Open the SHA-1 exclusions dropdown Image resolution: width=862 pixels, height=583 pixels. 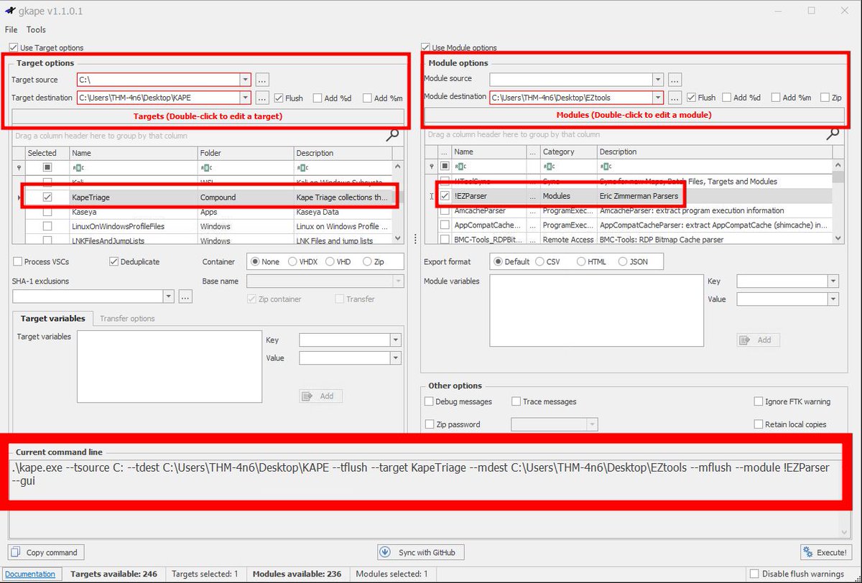(x=168, y=296)
